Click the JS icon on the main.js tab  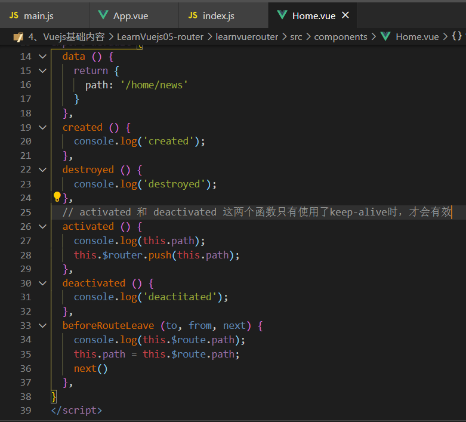coord(14,15)
